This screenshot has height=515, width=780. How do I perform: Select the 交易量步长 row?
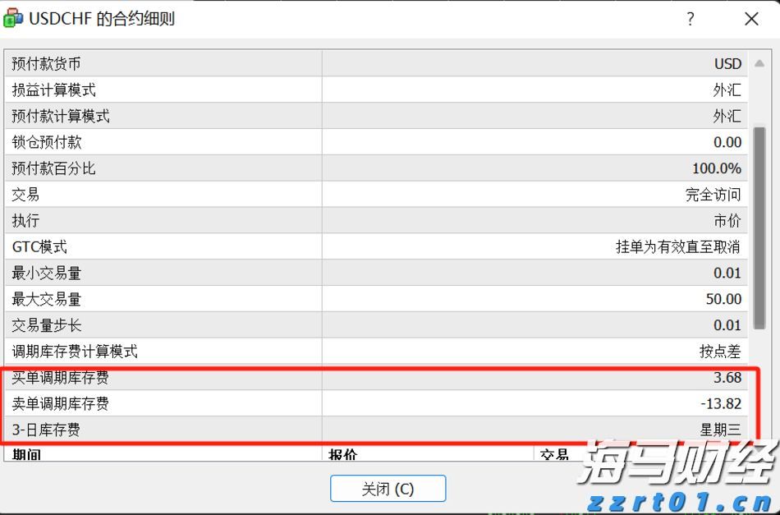pyautogui.click(x=386, y=325)
